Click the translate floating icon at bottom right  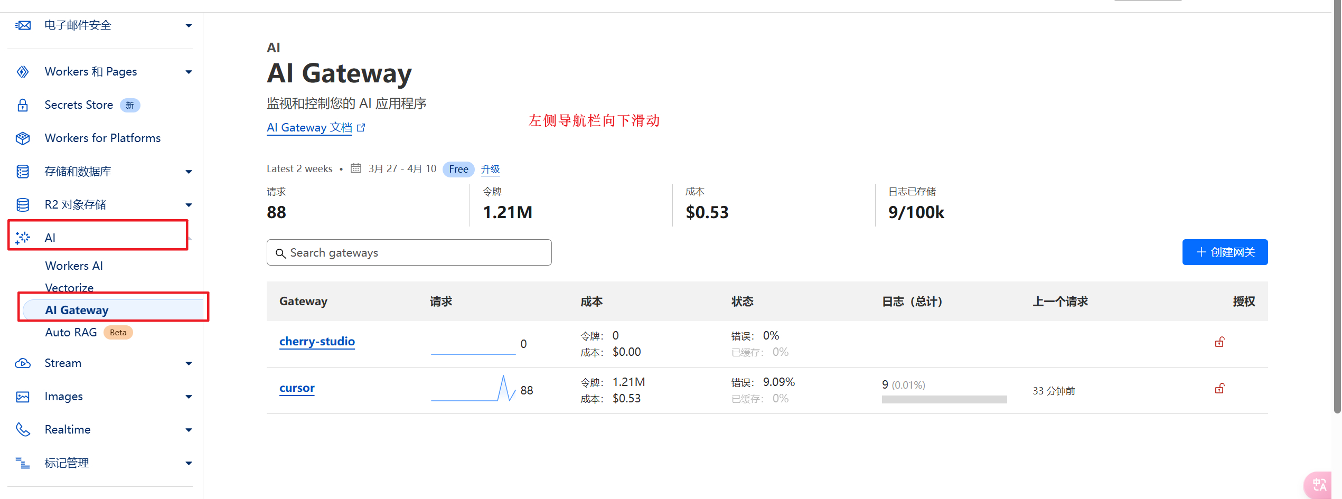pos(1319,485)
